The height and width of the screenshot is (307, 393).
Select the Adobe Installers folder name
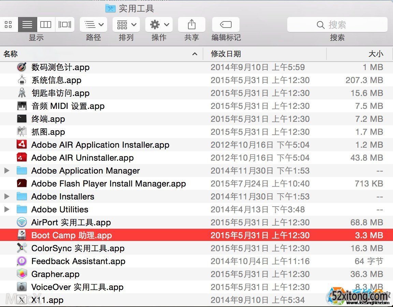63,196
